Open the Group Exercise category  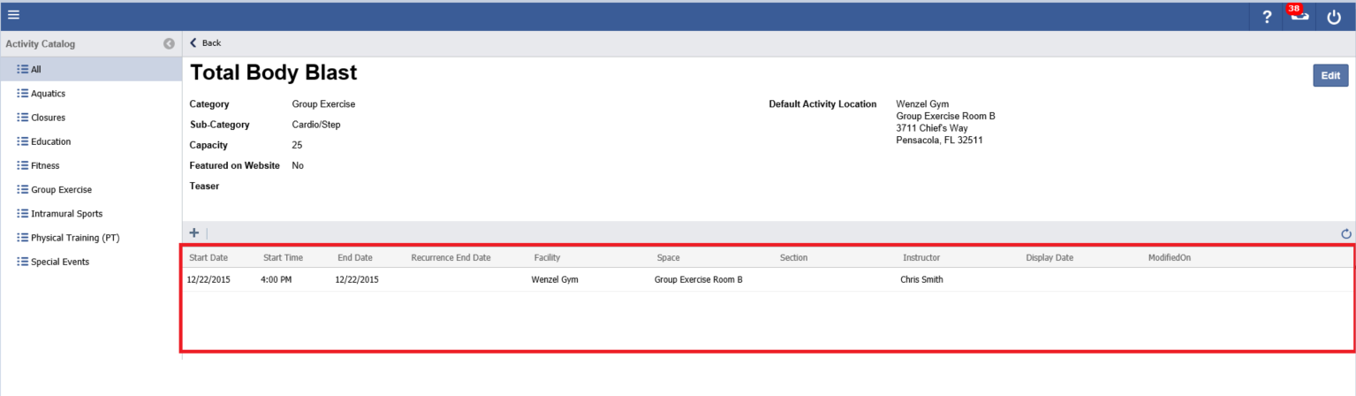[61, 189]
